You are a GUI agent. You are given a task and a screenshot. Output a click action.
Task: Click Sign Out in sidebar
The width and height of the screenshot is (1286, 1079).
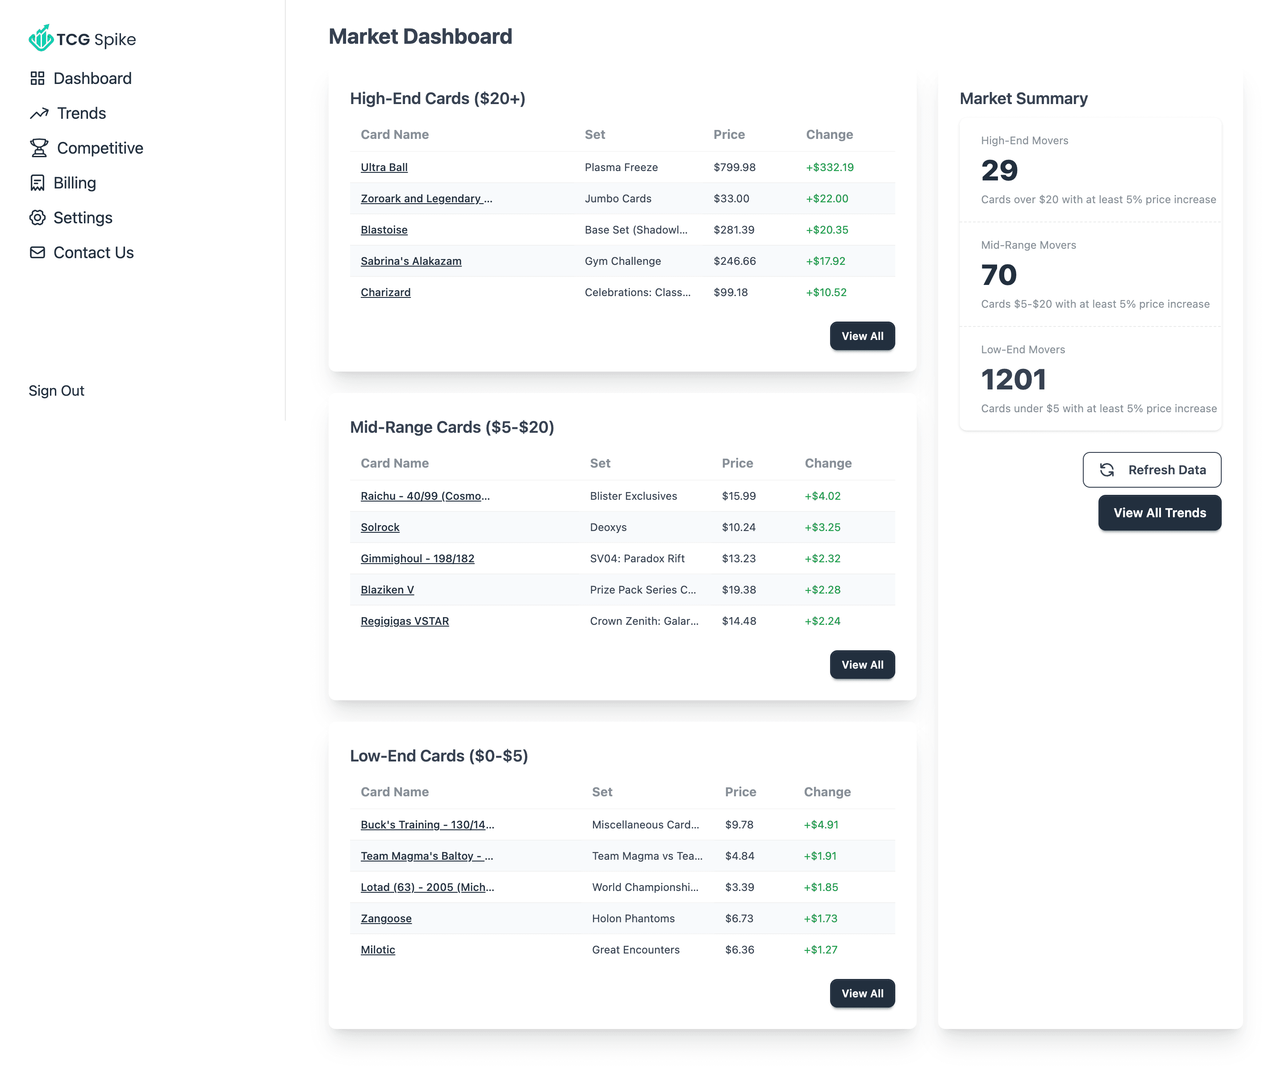click(x=56, y=391)
